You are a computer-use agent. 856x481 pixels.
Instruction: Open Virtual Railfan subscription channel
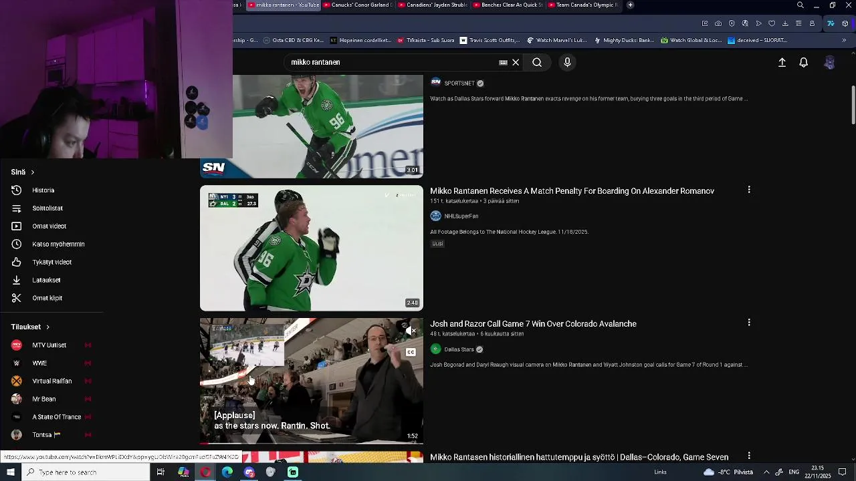51,381
